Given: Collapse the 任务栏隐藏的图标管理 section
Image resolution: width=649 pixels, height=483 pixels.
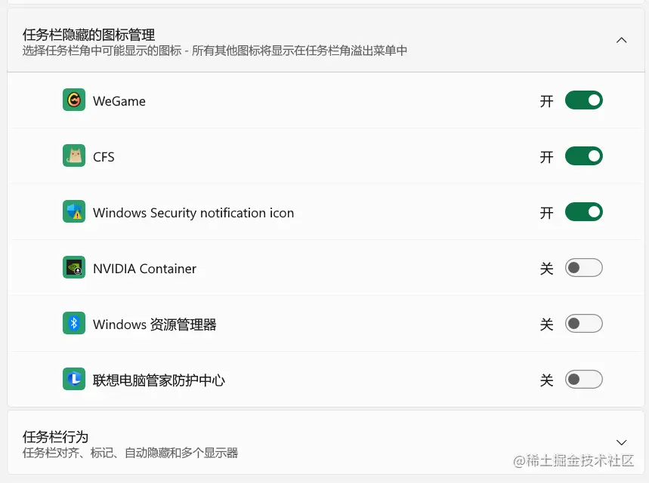Looking at the screenshot, I should coord(621,39).
